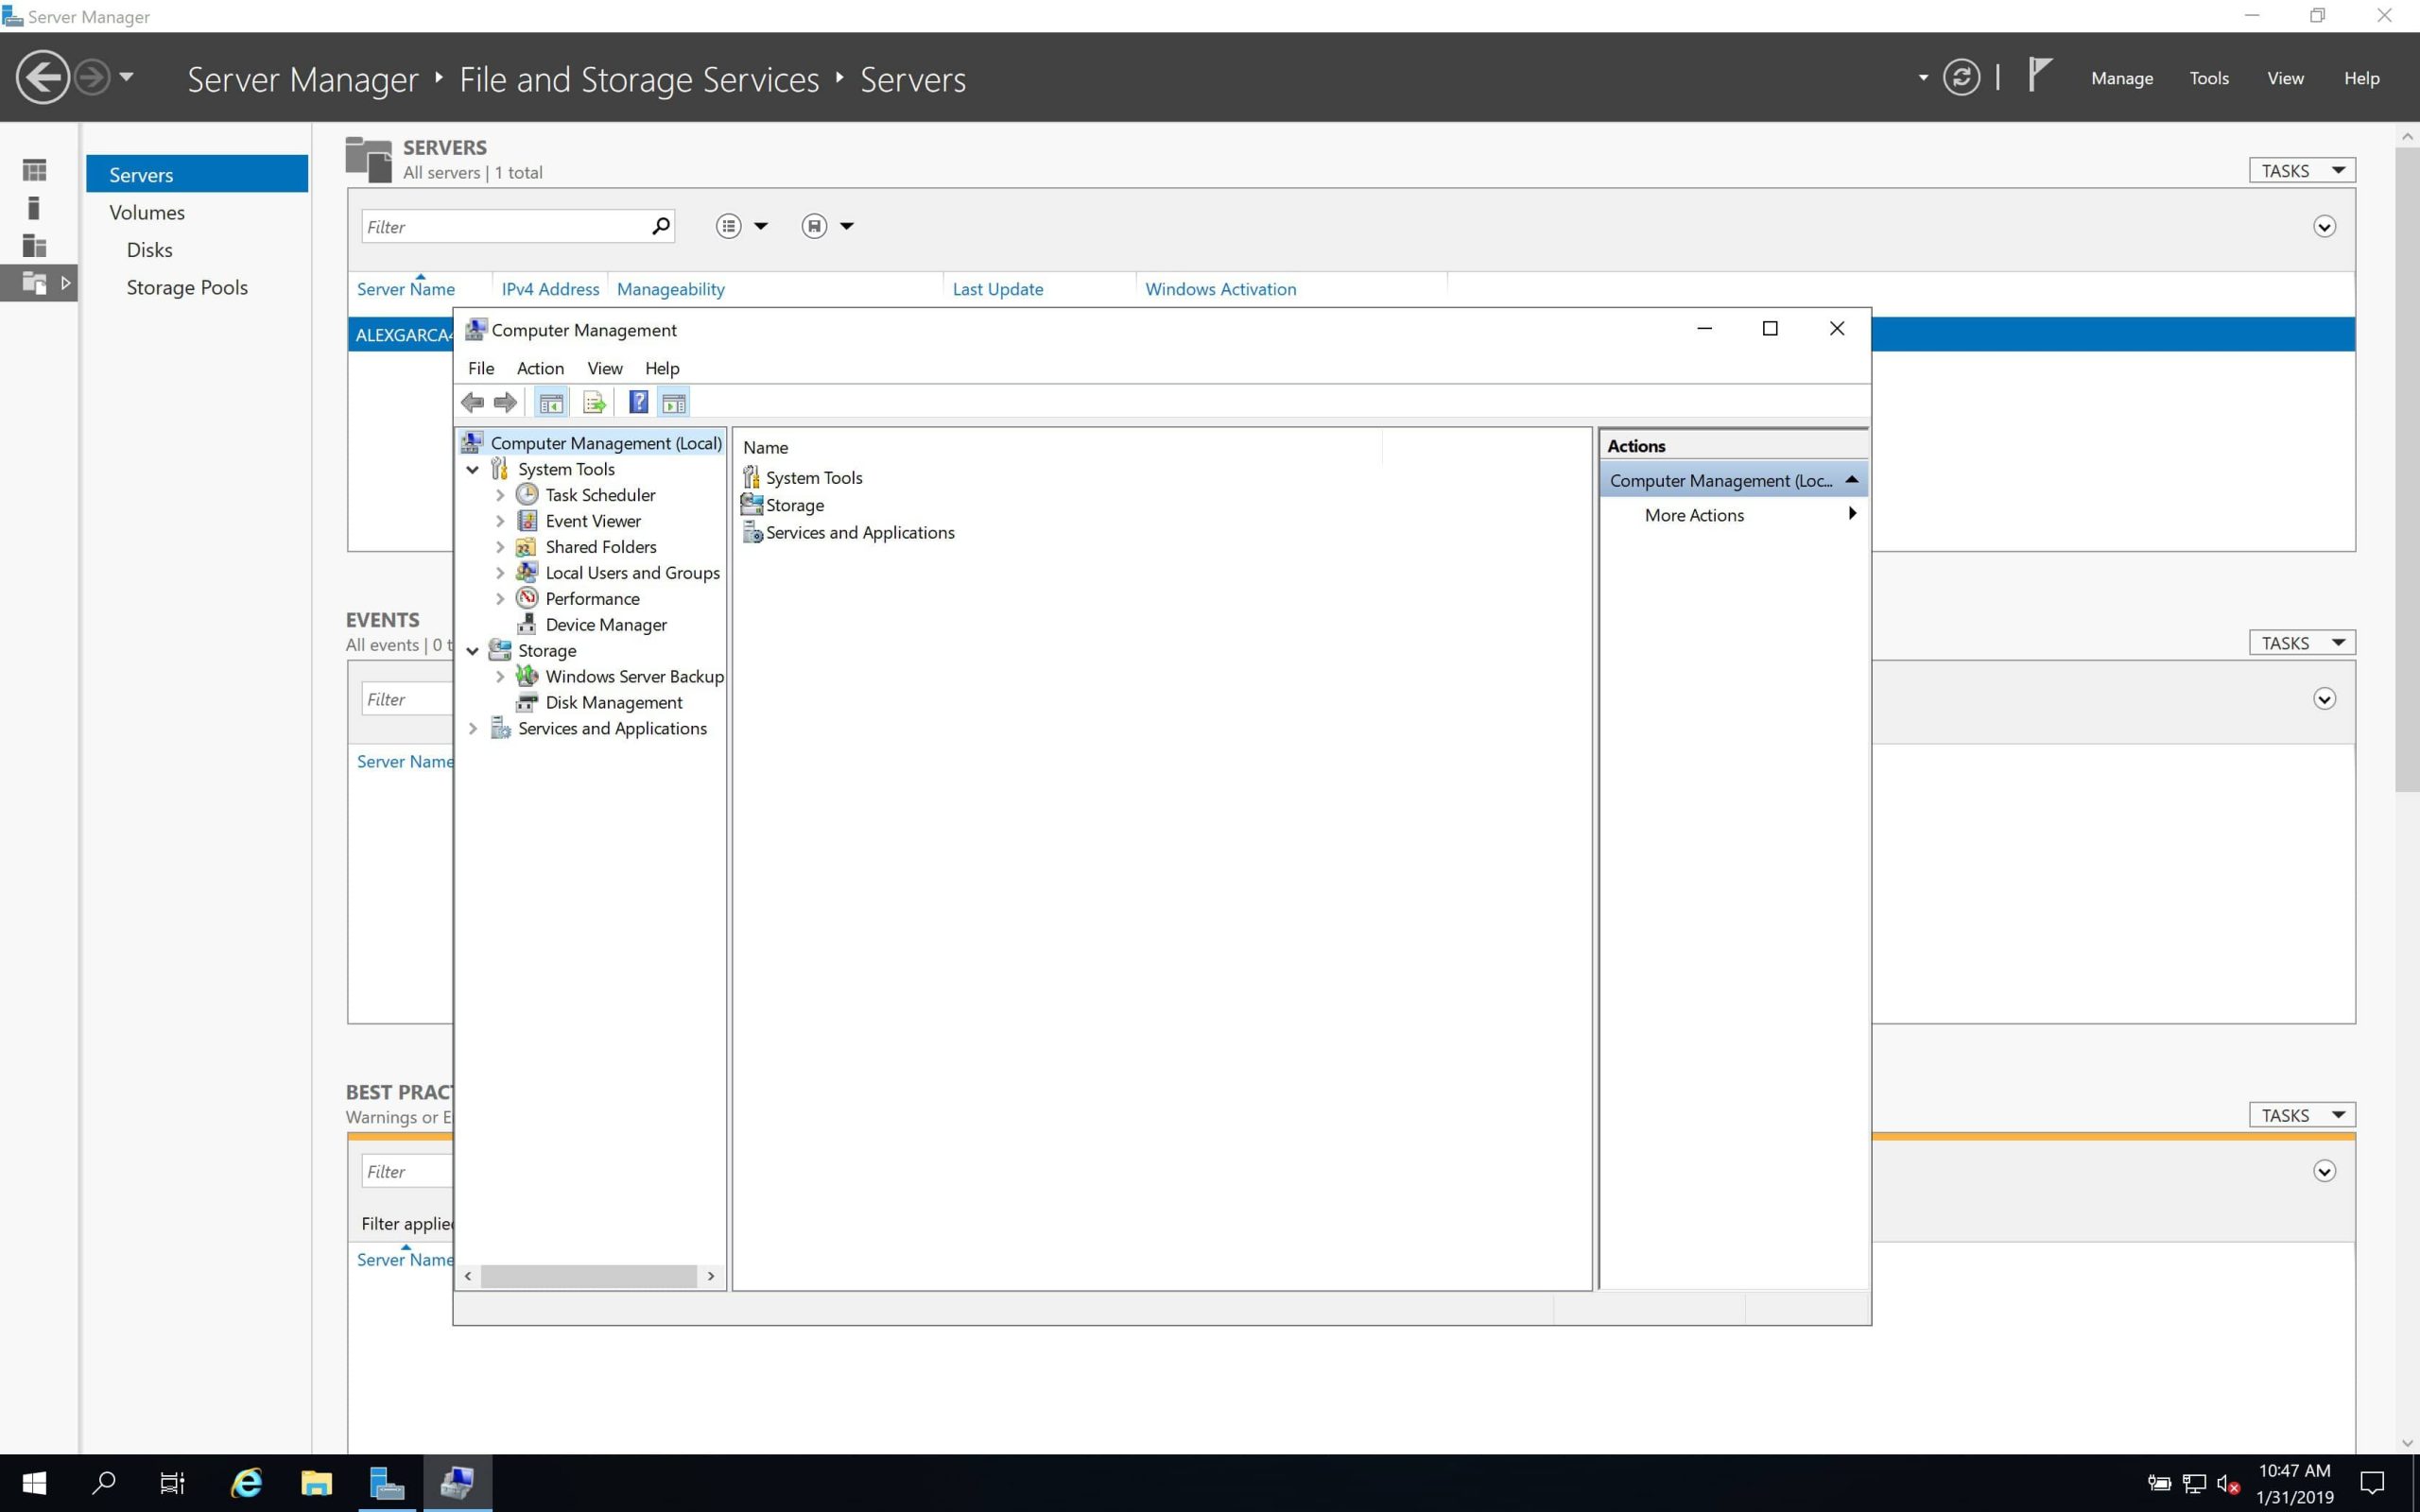Image resolution: width=2420 pixels, height=1512 pixels.
Task: Collapse the Computer Management actions section
Action: [x=1851, y=480]
